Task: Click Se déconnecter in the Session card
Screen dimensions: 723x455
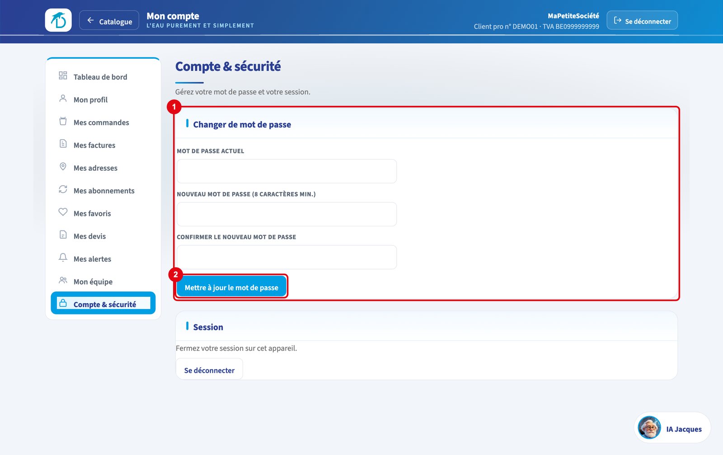Action: coord(209,370)
